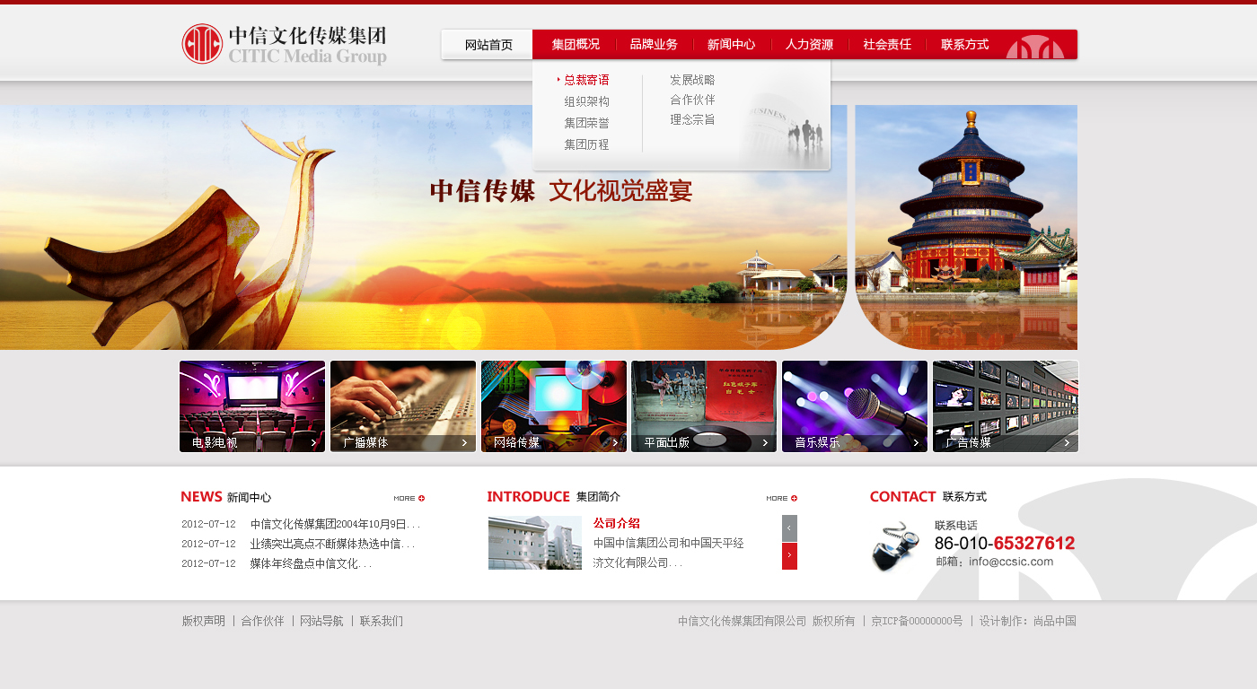Screen dimensions: 1257x689
Task: Click the CITIC Media Group logo
Action: pos(284,45)
